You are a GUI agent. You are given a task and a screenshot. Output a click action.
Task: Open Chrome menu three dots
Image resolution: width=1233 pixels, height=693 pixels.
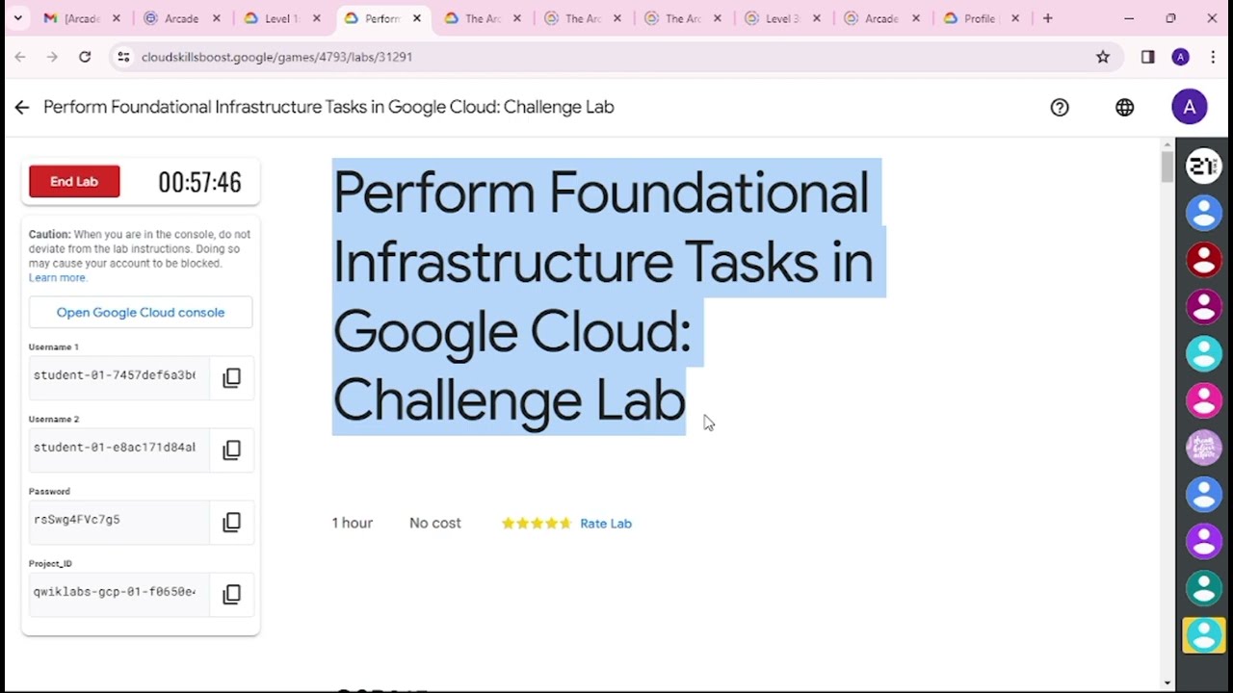[1213, 57]
